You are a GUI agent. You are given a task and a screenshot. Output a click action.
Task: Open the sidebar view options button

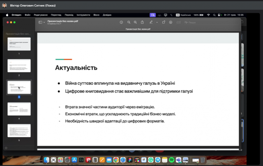click(x=40, y=22)
